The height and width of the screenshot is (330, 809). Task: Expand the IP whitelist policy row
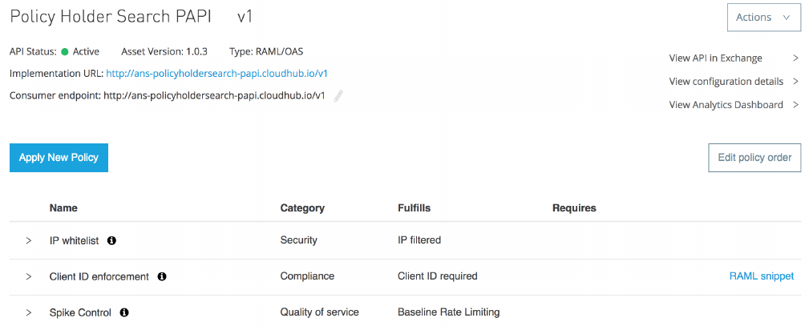click(x=28, y=240)
